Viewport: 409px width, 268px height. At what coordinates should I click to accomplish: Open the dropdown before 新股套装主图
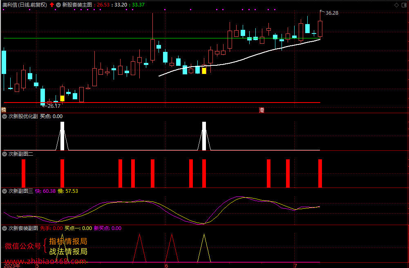point(58,4)
